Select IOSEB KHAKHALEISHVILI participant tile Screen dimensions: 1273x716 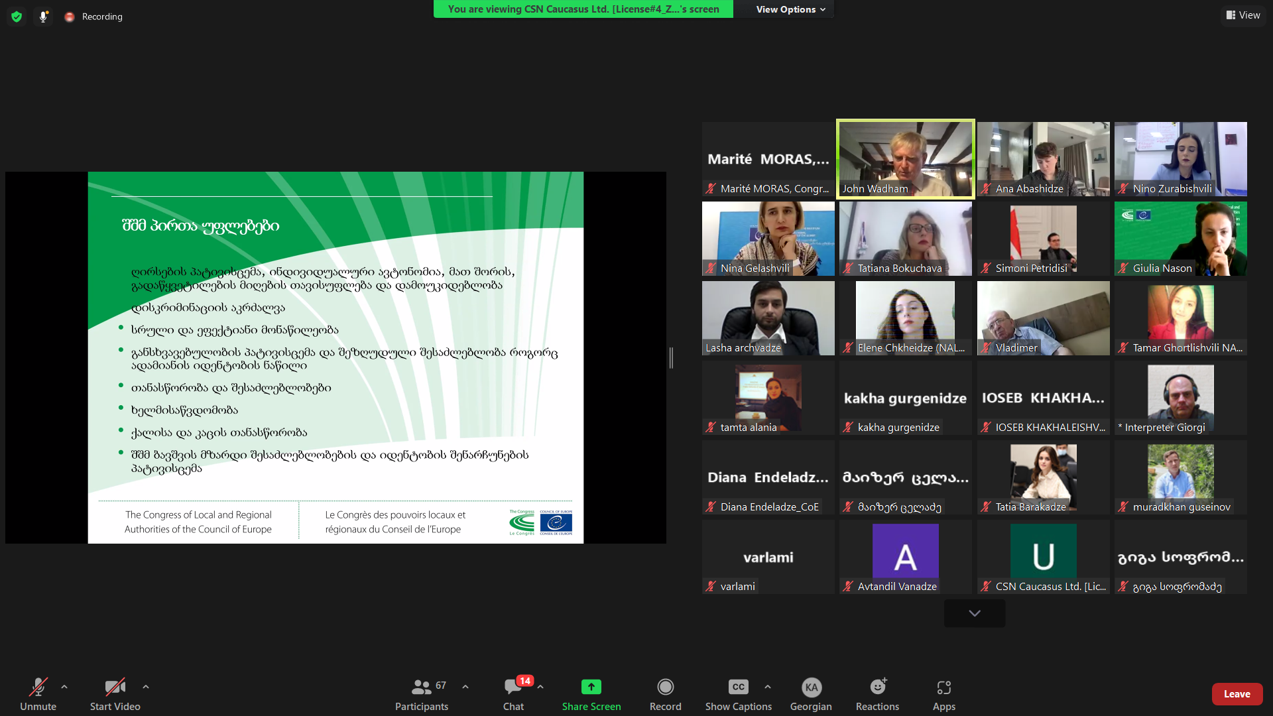[x=1043, y=398]
